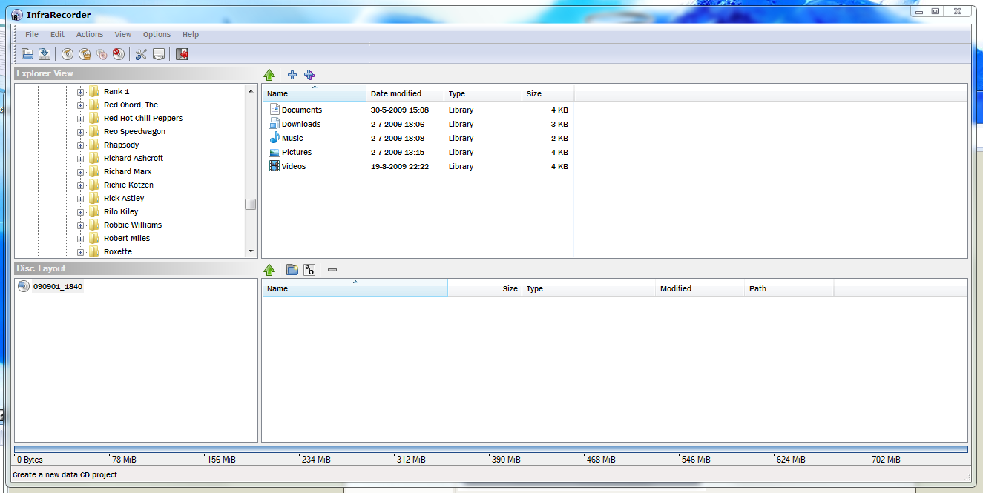
Task: Click the purple double-plus Add All icon
Action: click(x=309, y=75)
